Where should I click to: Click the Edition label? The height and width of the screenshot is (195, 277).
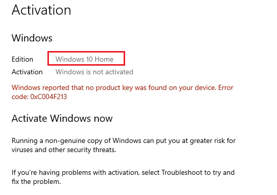click(22, 59)
